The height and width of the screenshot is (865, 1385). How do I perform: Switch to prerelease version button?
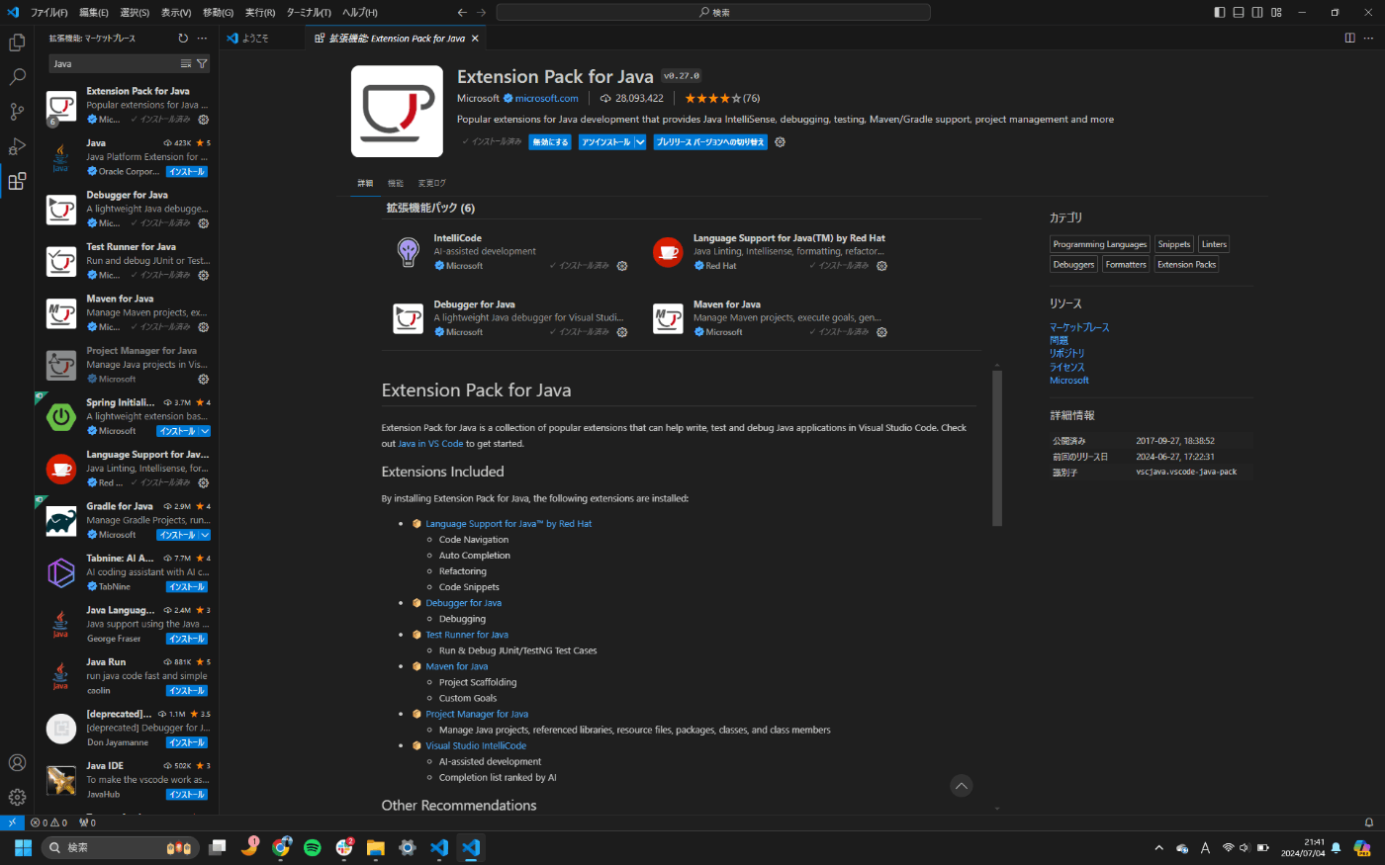coord(710,142)
